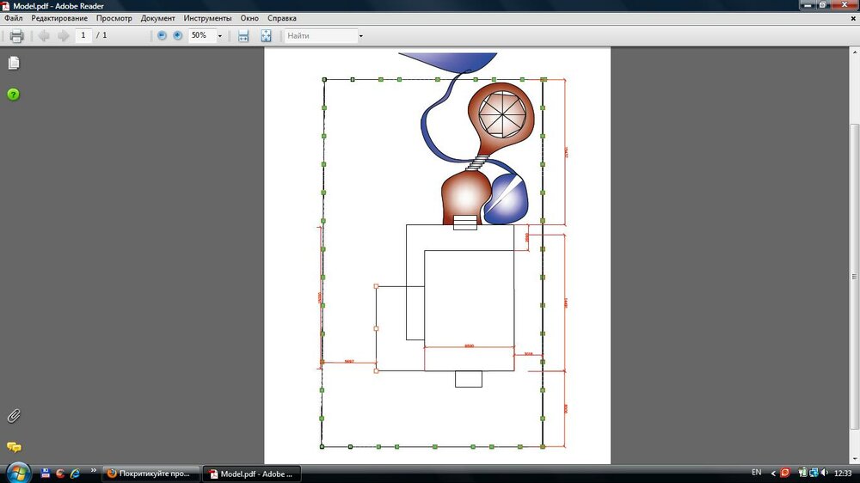
Task: Expand the Find options dropdown arrow
Action: pos(360,36)
